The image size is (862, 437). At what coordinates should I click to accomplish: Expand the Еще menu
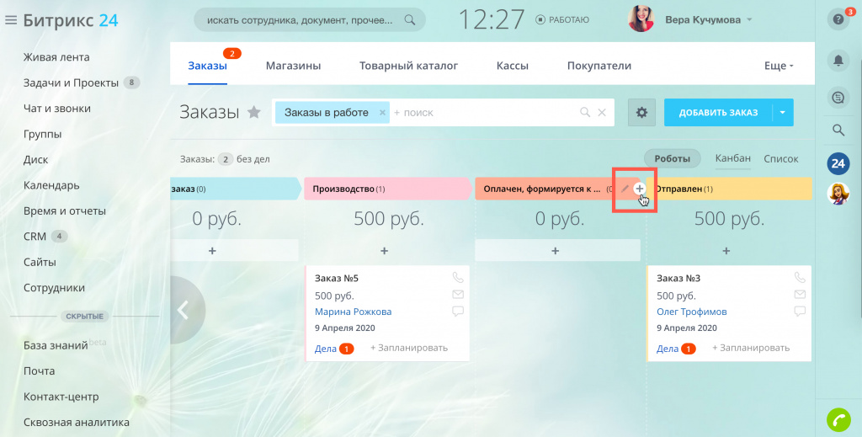779,66
